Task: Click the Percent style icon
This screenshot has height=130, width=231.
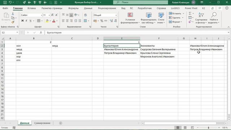Action: (102, 21)
